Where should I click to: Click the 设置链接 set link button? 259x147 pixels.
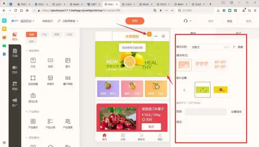pos(236,112)
